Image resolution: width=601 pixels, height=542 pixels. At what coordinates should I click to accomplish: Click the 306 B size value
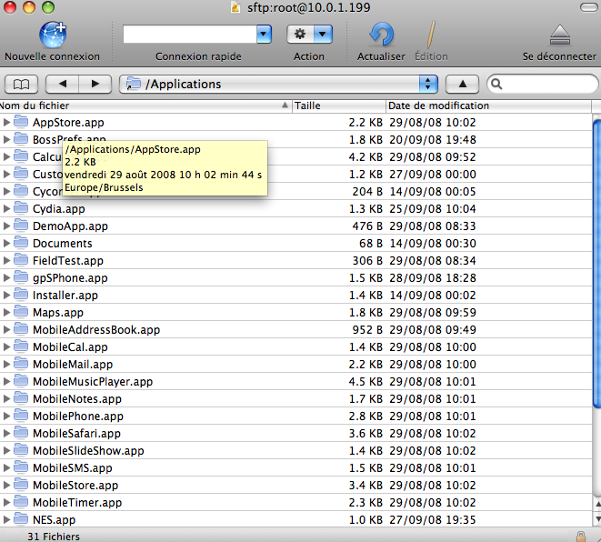click(x=367, y=261)
